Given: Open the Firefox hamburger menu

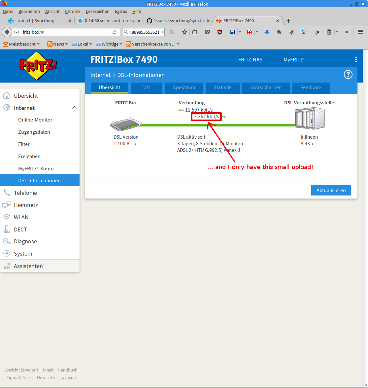Looking at the screenshot, I should [x=361, y=32].
